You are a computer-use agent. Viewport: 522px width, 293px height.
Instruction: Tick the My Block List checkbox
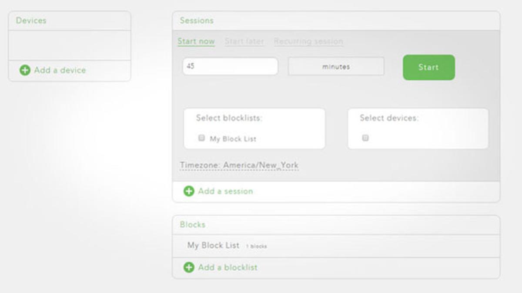click(201, 138)
